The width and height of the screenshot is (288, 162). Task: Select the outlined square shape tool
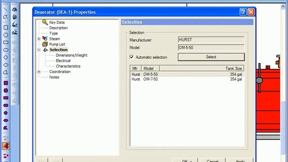[6, 27]
